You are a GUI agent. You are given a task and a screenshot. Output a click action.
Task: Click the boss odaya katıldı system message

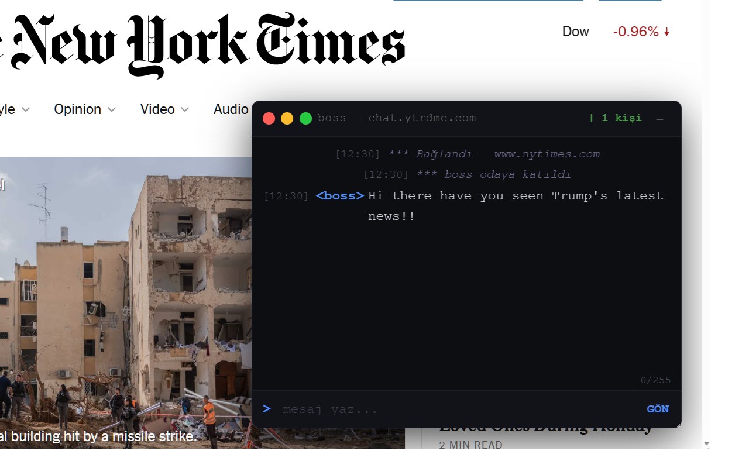click(x=493, y=175)
